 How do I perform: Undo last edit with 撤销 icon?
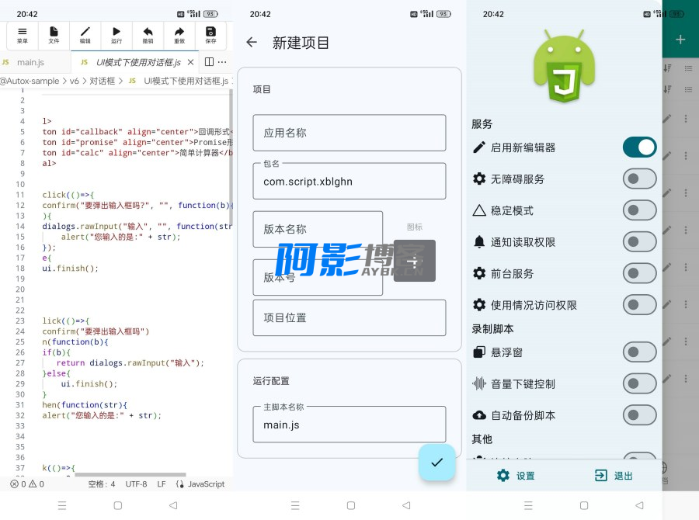tap(148, 35)
